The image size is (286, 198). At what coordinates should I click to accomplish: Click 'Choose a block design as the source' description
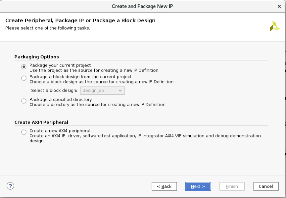coord(102,82)
